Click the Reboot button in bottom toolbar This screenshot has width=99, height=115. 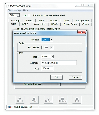coord(63,100)
